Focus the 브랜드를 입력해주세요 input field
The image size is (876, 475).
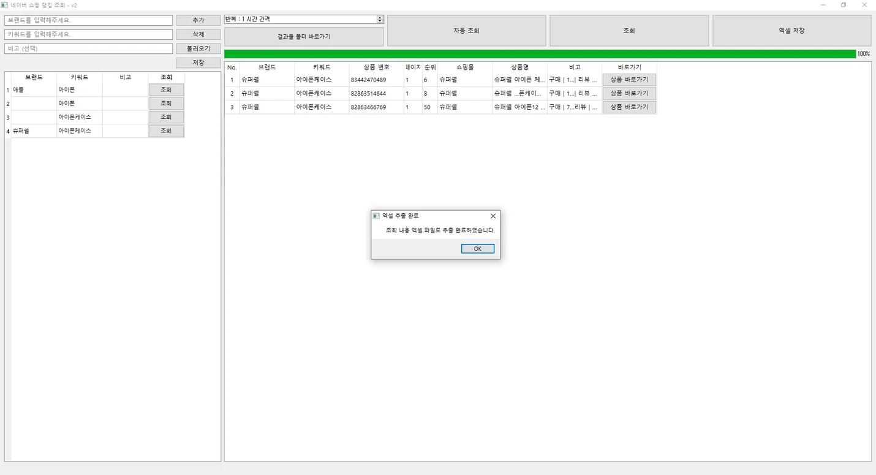(89, 20)
